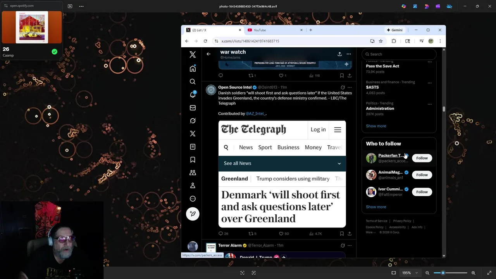Image resolution: width=496 pixels, height=279 pixels.
Task: Reload the page in Chrome
Action: click(x=205, y=41)
